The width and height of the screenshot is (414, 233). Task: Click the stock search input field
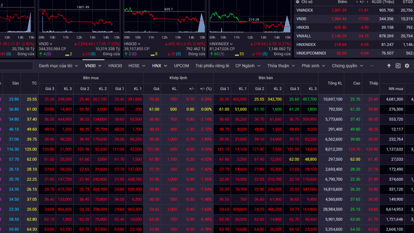coord(16,66)
